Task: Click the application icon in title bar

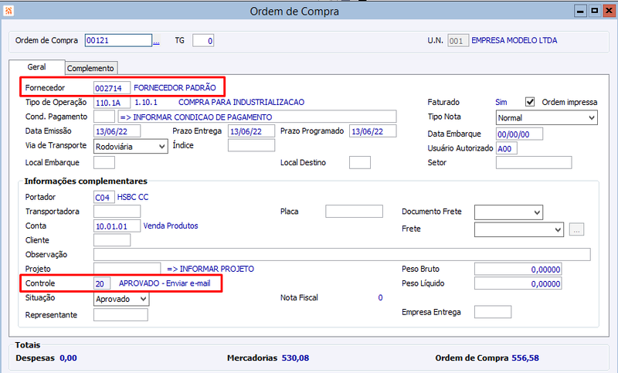Action: tap(8, 11)
